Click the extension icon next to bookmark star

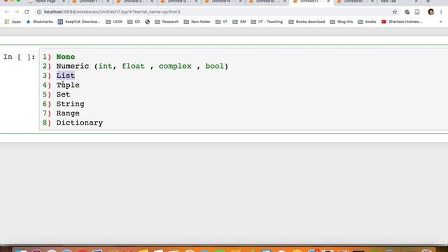pos(407,12)
